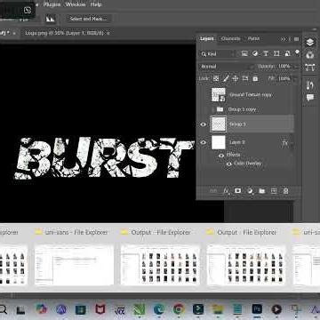Screen dimensions: 320x320
Task: Lock transparent pixels in Layers panel
Action: (x=216, y=78)
